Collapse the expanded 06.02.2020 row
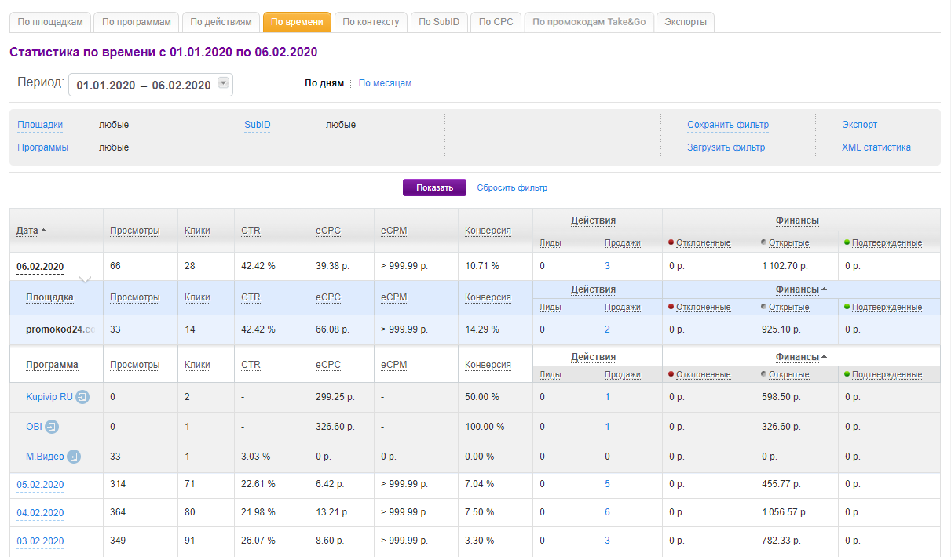951x557 pixels. 40,267
